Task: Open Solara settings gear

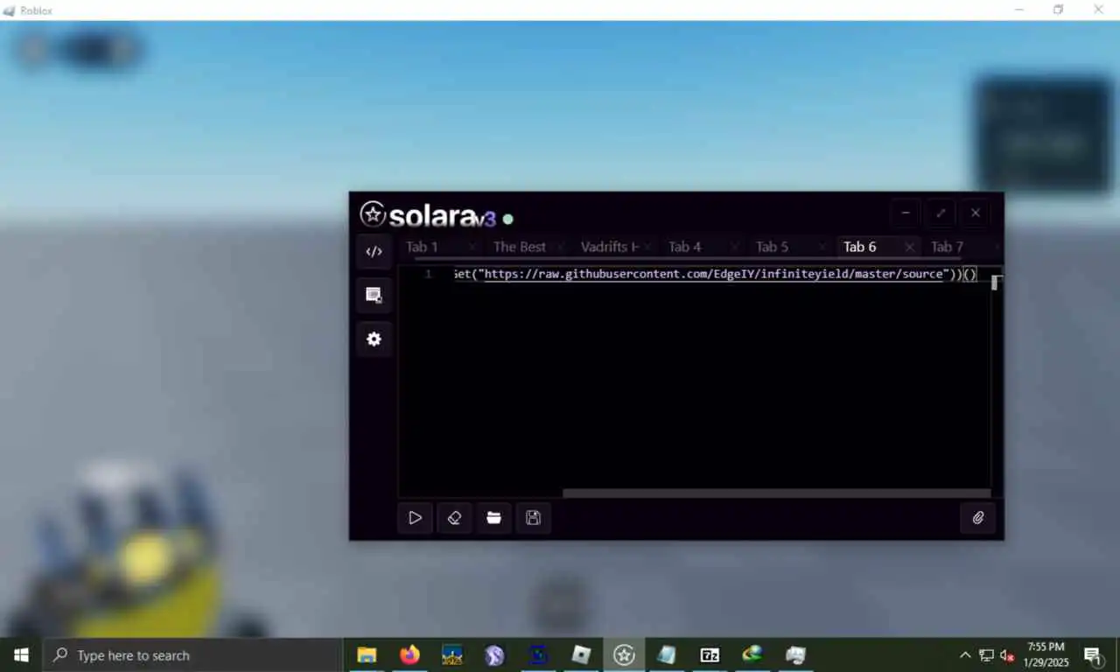Action: coord(374,339)
